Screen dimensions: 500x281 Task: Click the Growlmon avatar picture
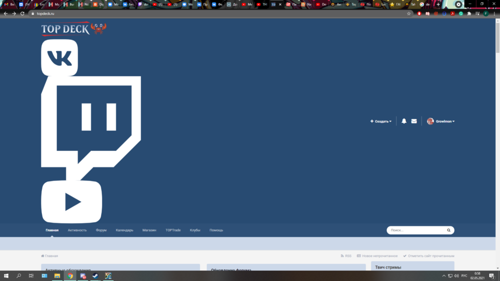click(430, 121)
